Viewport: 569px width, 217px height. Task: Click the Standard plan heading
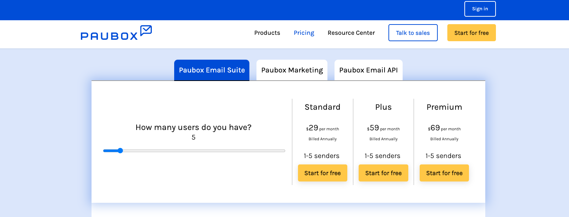322,107
